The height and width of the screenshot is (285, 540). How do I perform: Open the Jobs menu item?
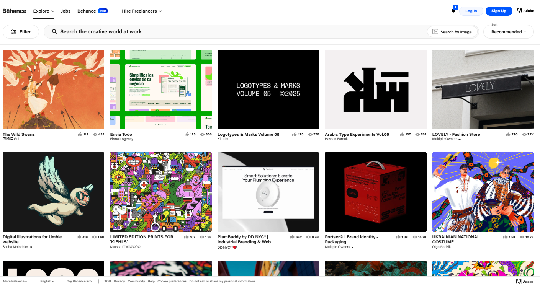pyautogui.click(x=66, y=11)
